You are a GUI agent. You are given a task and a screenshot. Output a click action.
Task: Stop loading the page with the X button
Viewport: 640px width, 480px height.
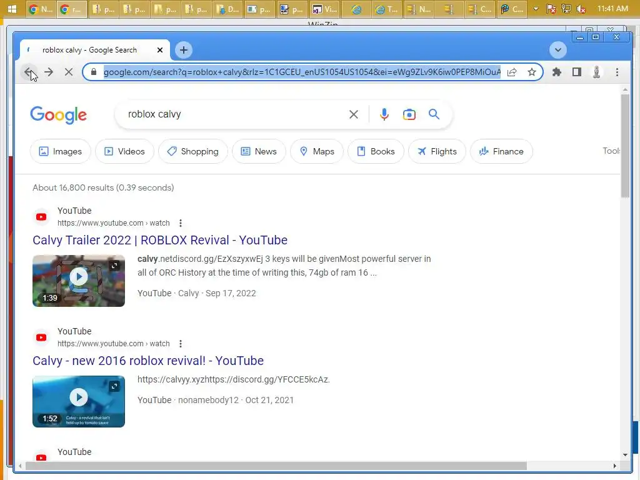pos(69,72)
